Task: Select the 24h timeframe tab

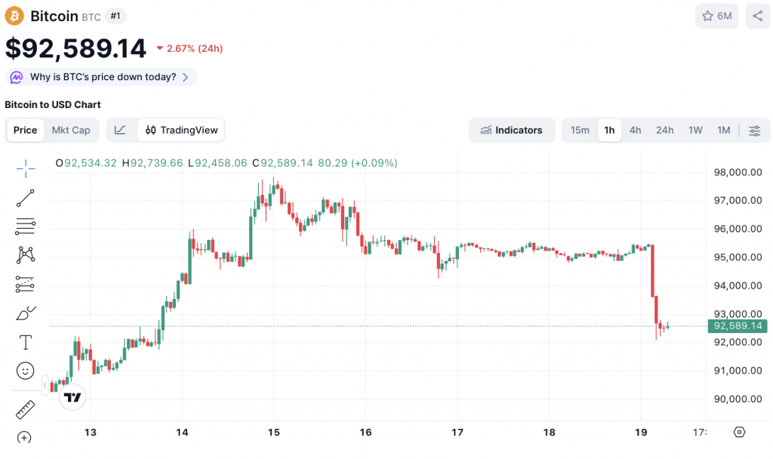Action: [x=664, y=130]
